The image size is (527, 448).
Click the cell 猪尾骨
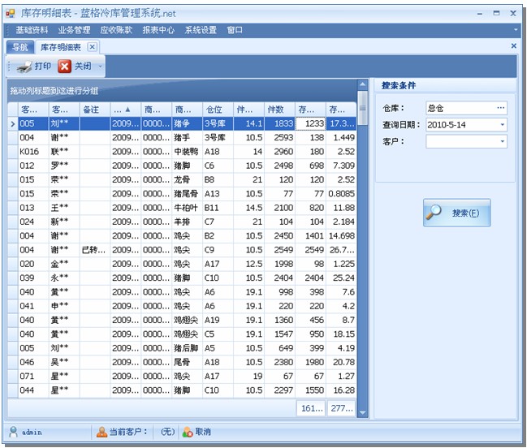pyautogui.click(x=187, y=194)
